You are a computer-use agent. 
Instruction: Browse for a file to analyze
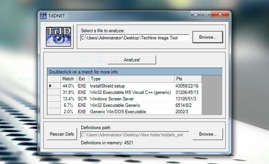coord(208,37)
